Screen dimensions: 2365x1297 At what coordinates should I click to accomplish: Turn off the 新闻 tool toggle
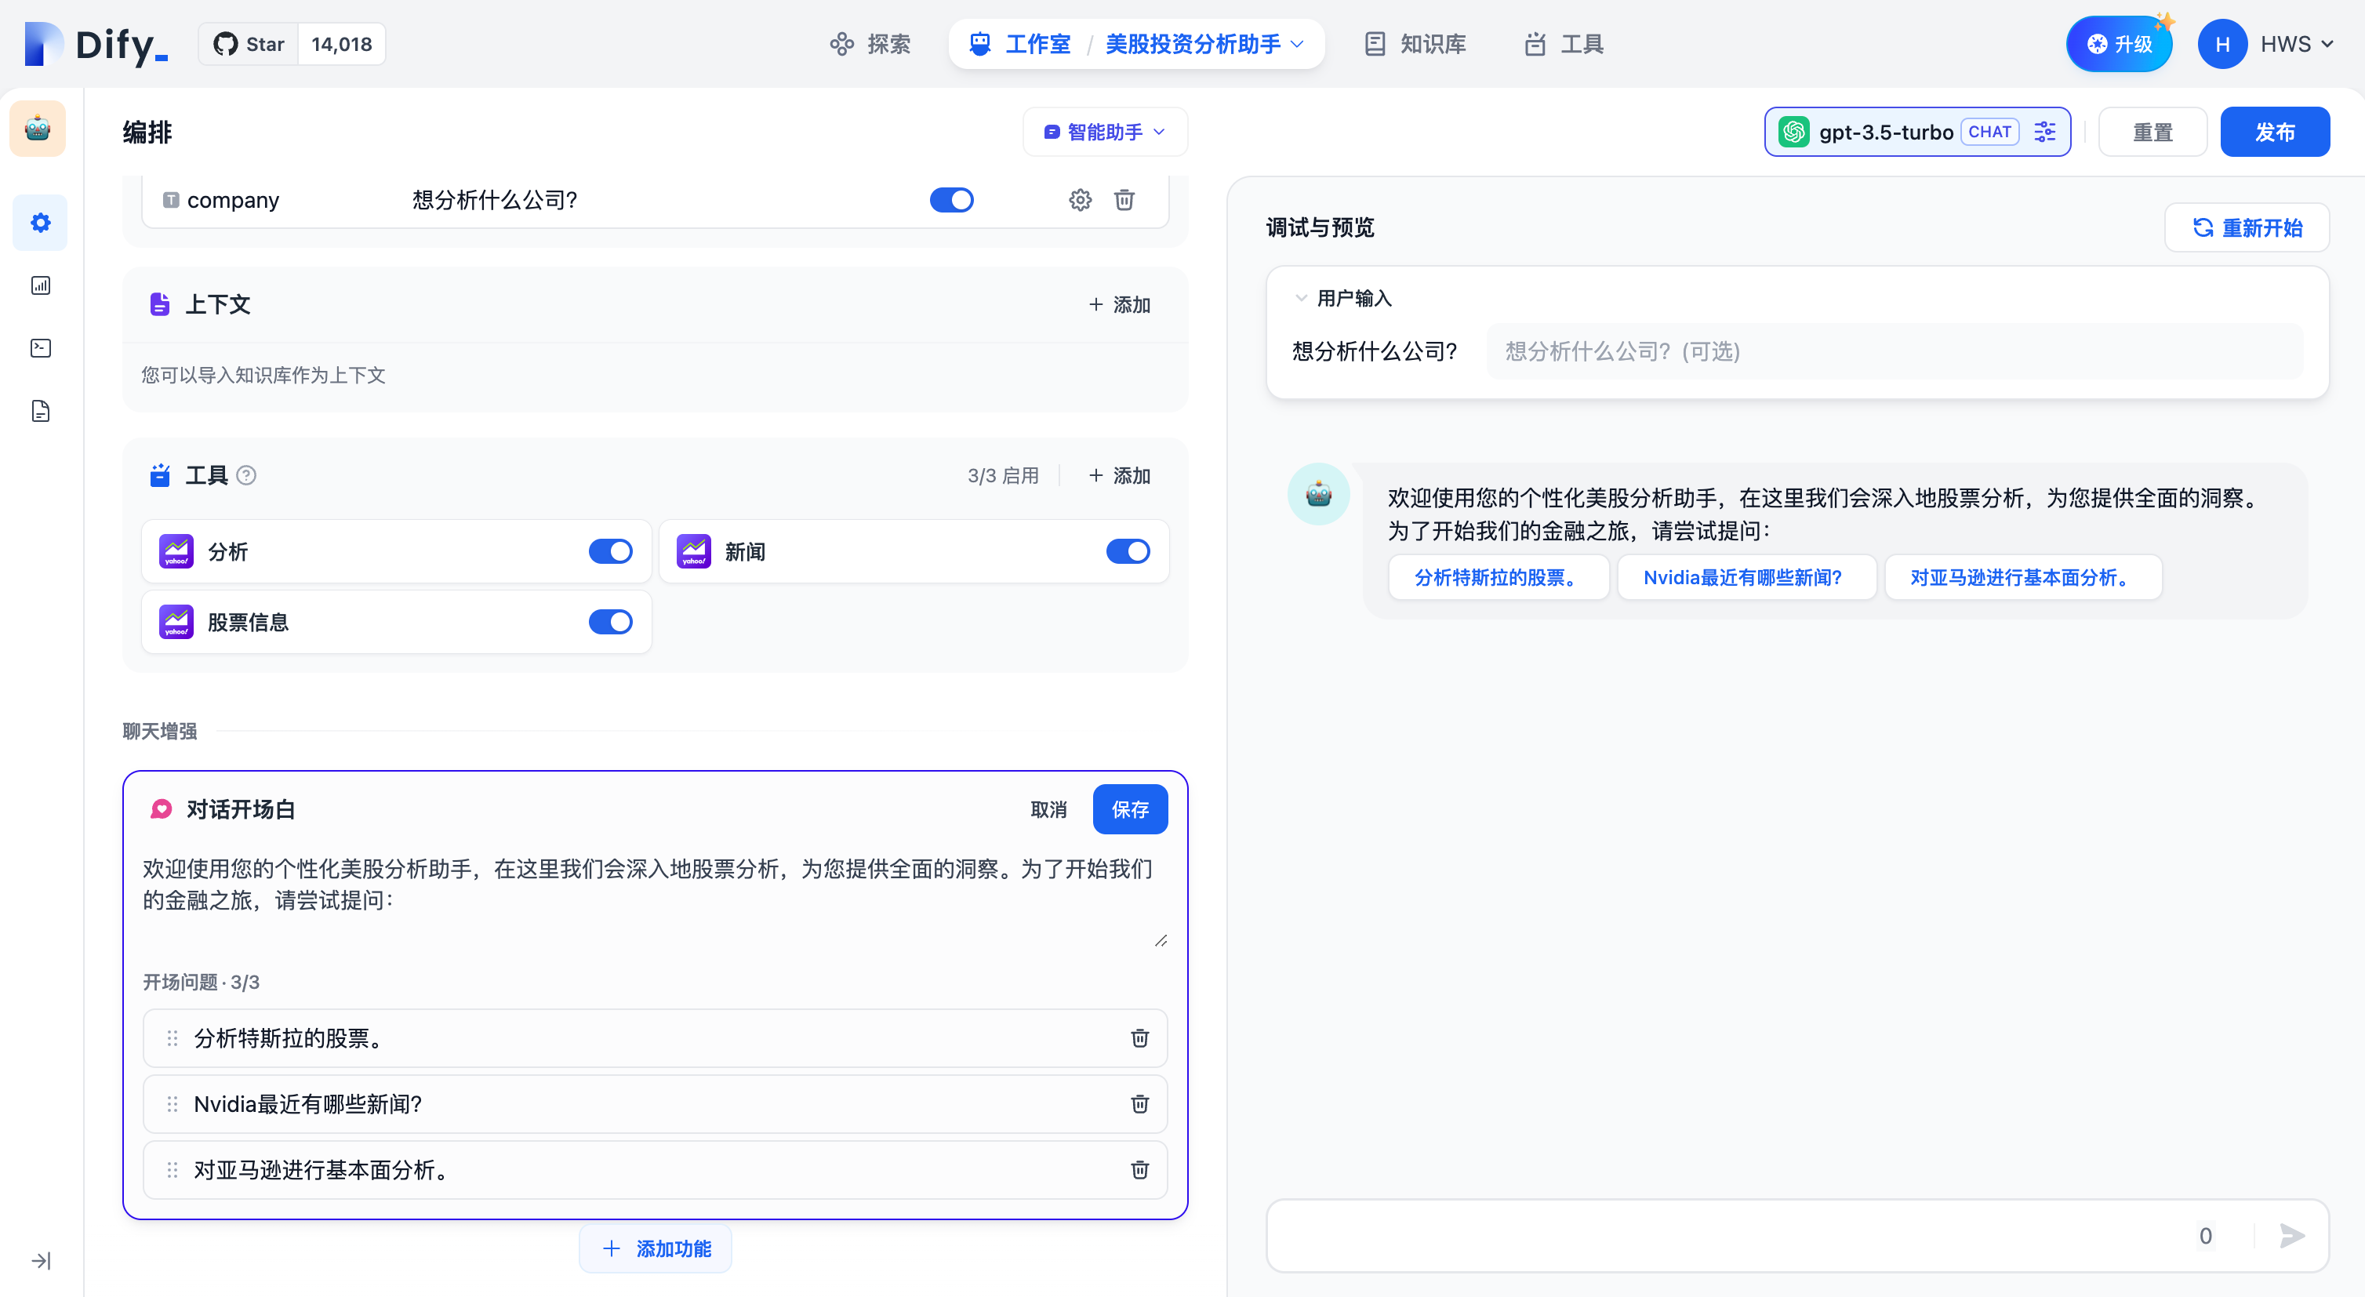coord(1128,550)
